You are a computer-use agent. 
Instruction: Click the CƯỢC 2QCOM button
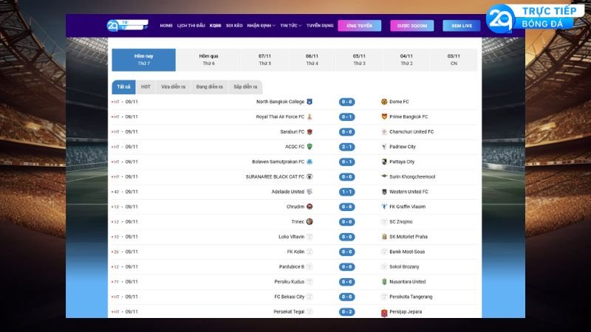[x=412, y=26]
